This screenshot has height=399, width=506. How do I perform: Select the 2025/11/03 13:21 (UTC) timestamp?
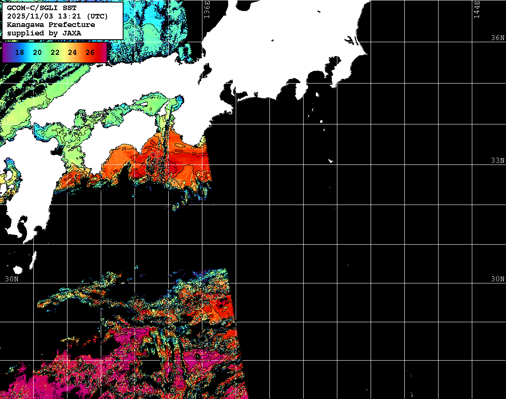point(57,16)
